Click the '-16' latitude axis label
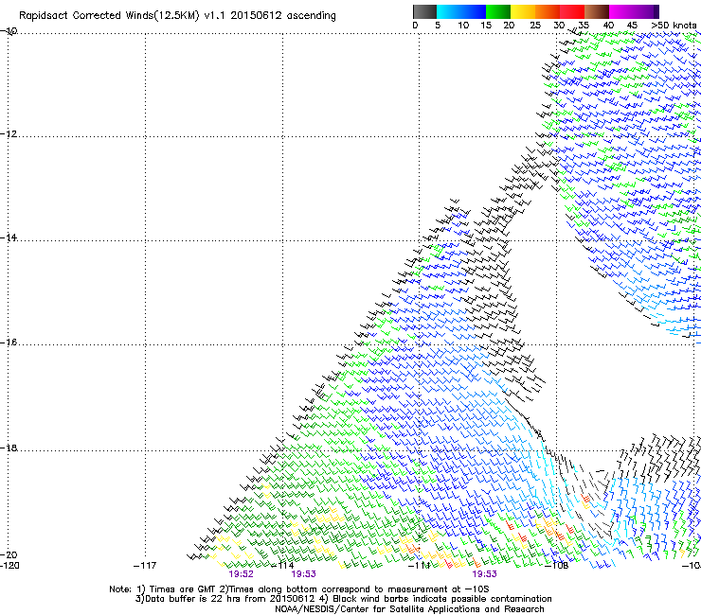Image resolution: width=701 pixels, height=615 pixels. (9, 343)
